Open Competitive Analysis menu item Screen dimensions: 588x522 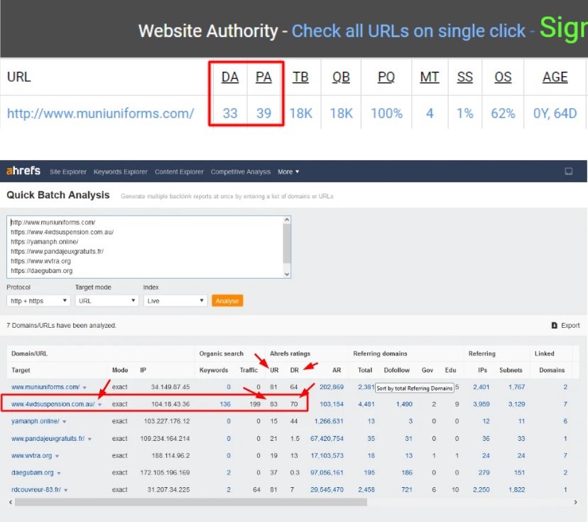pos(241,171)
